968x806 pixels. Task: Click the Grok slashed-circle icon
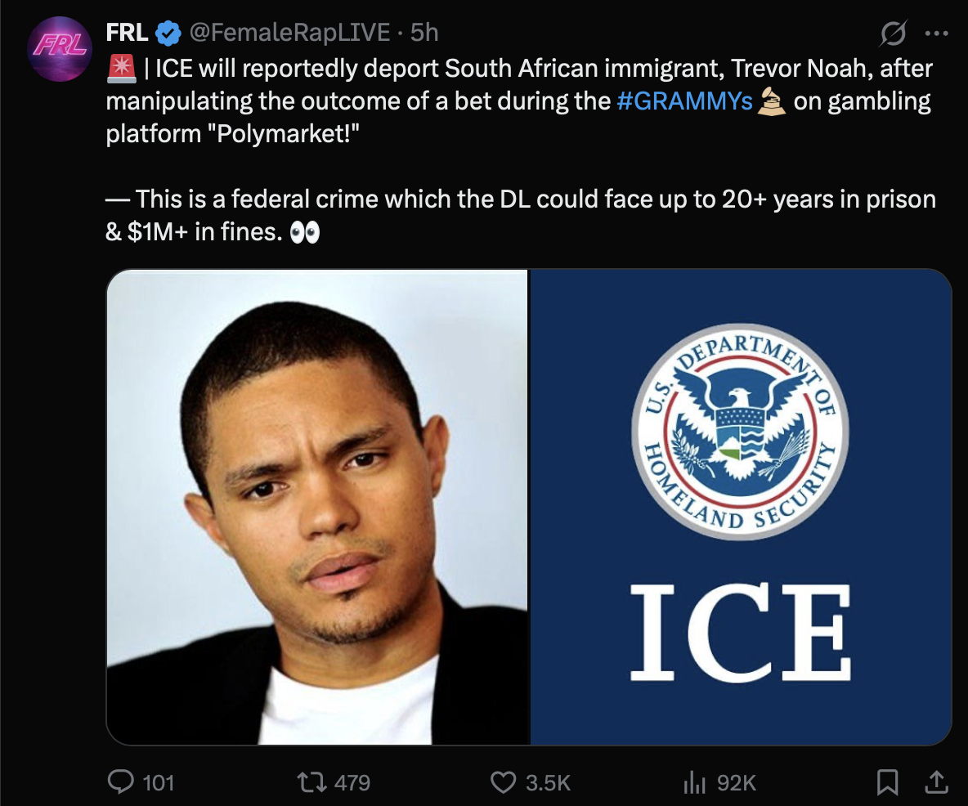892,34
